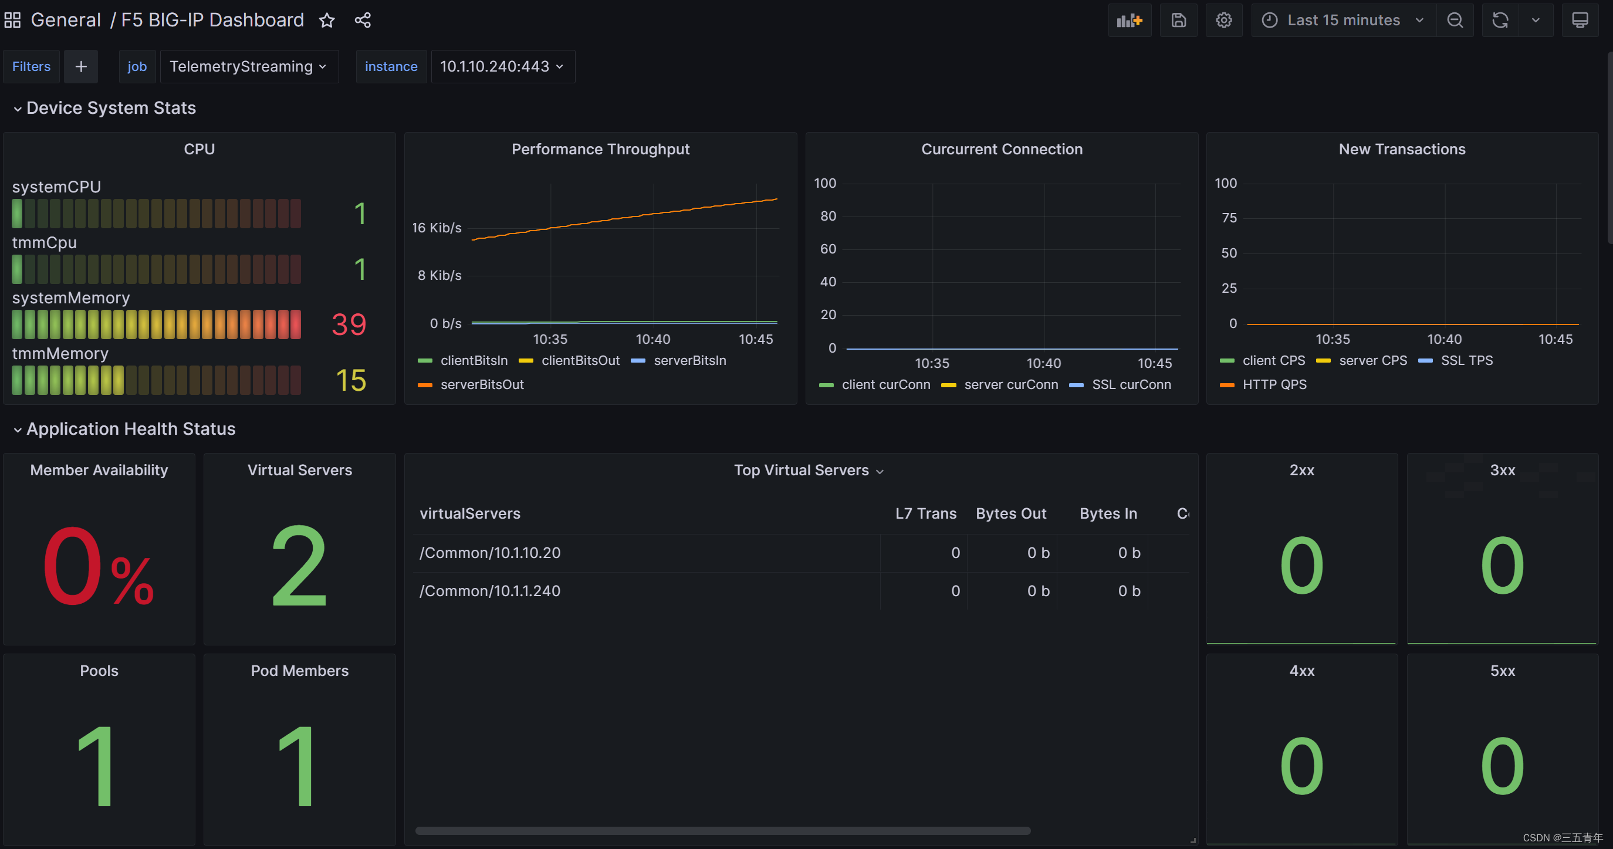Zoom out the time range
1613x849 pixels.
click(x=1455, y=21)
